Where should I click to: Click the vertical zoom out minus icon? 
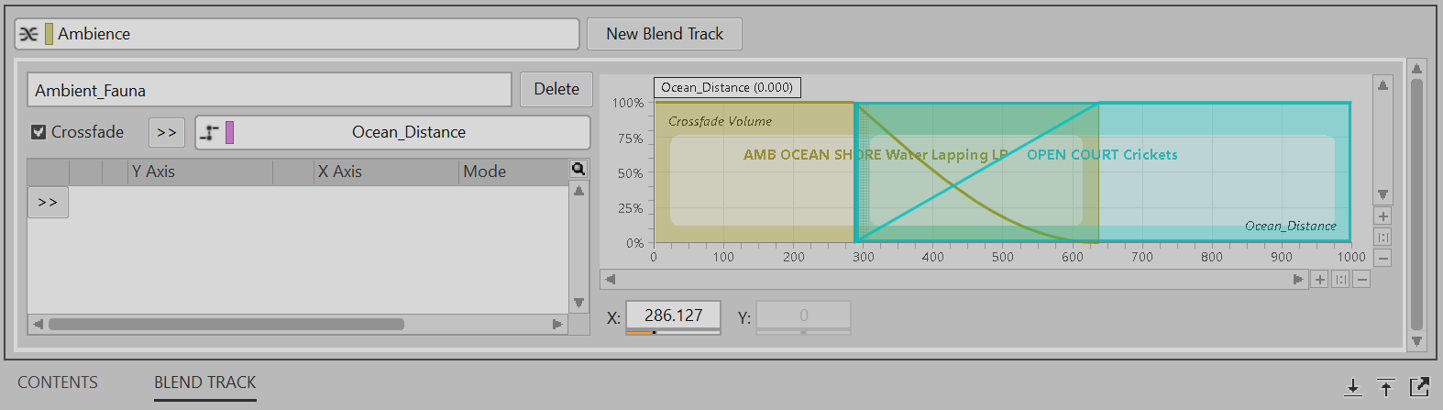pos(1382,259)
